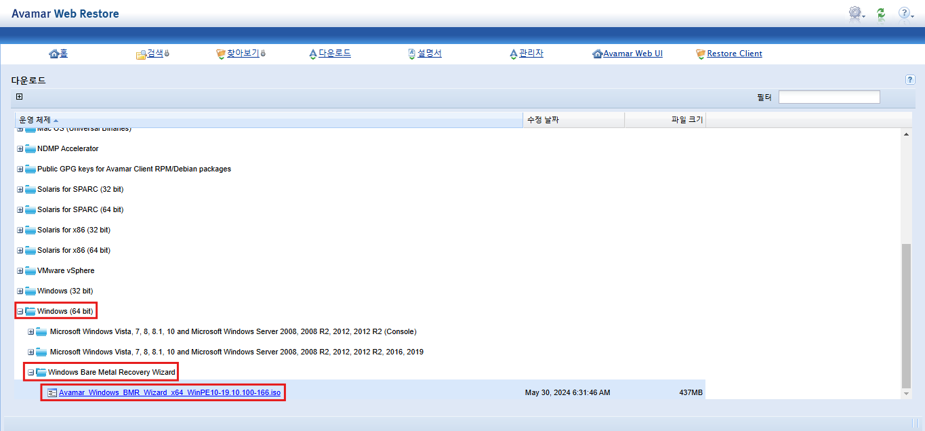Open the Avamar Web UI link
The image size is (925, 431).
(633, 54)
